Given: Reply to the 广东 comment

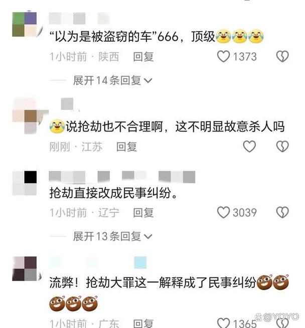Looking at the screenshot, I should click(143, 323).
